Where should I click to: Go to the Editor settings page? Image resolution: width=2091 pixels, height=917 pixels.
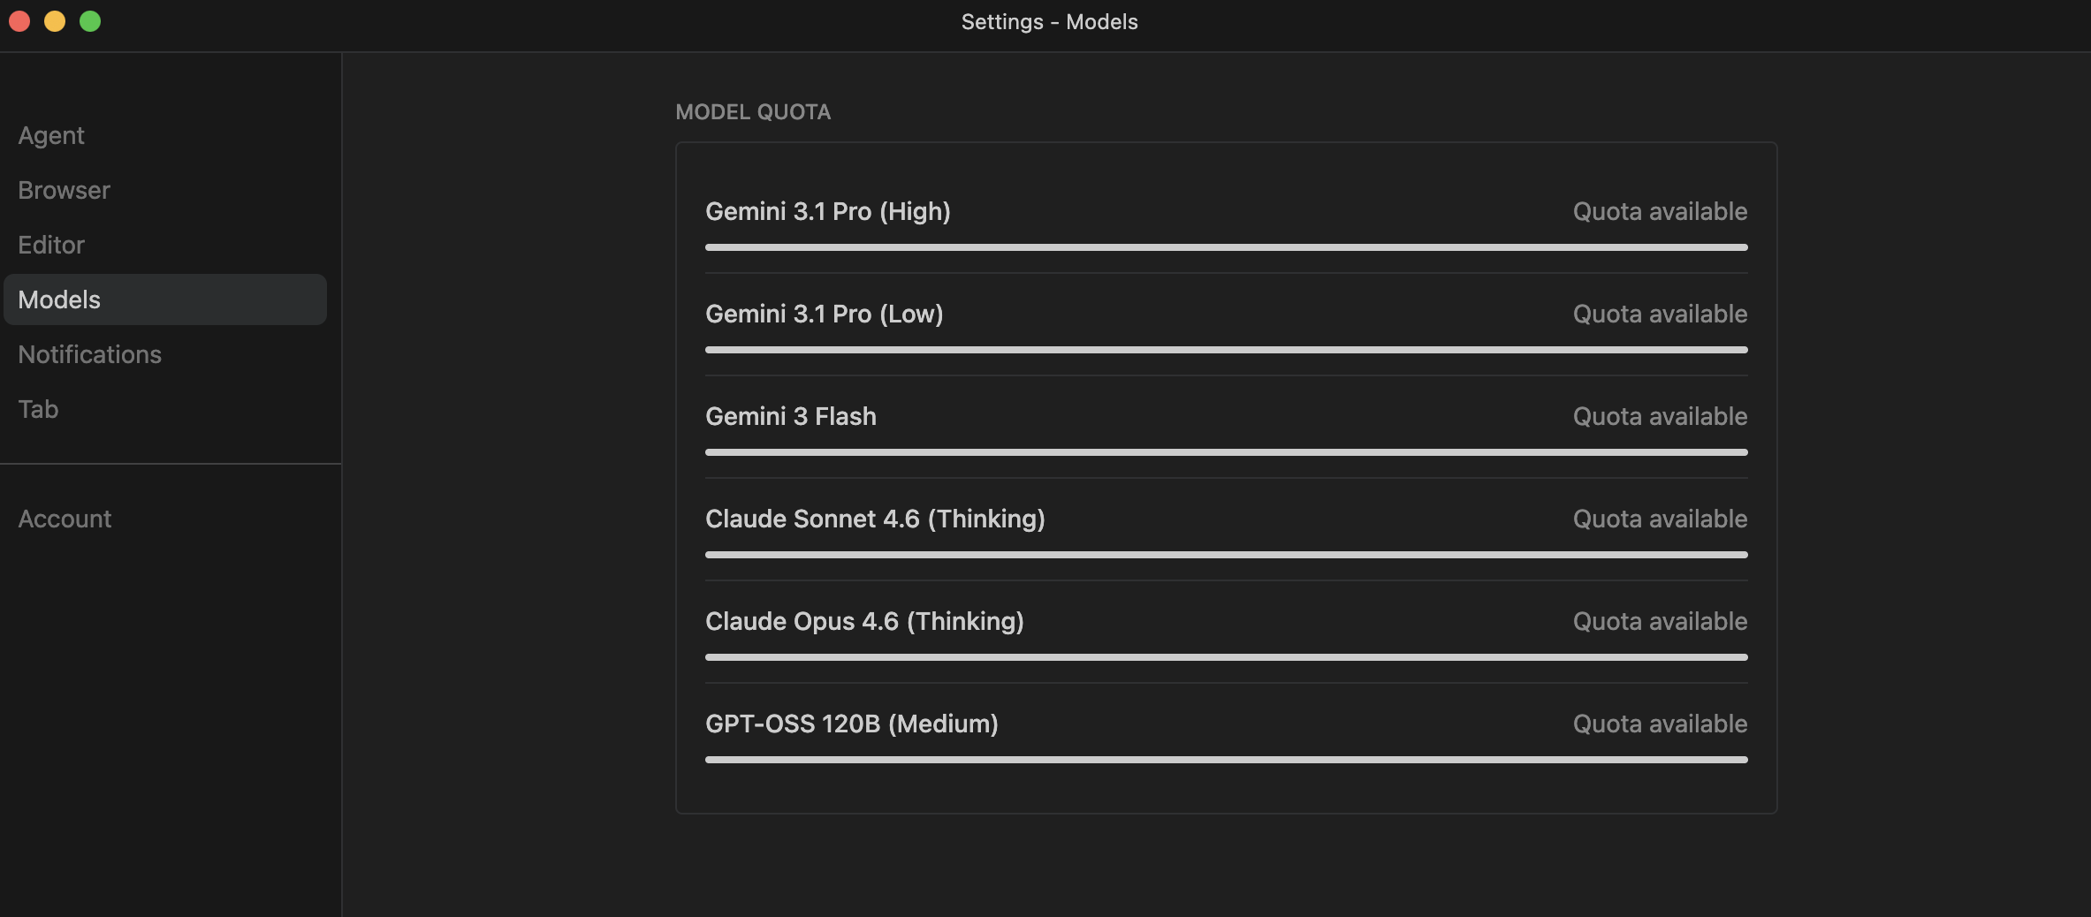click(x=51, y=245)
